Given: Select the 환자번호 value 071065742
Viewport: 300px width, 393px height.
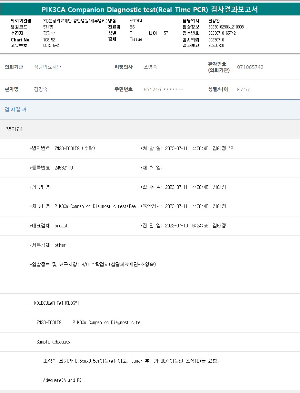Looking at the screenshot, I should [250, 67].
